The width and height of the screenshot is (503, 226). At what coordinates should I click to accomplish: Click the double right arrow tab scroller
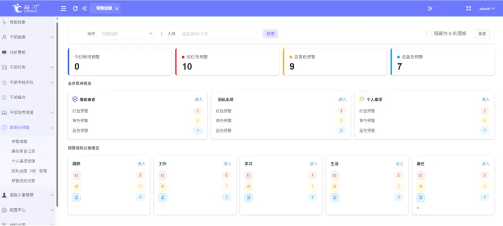(x=430, y=8)
